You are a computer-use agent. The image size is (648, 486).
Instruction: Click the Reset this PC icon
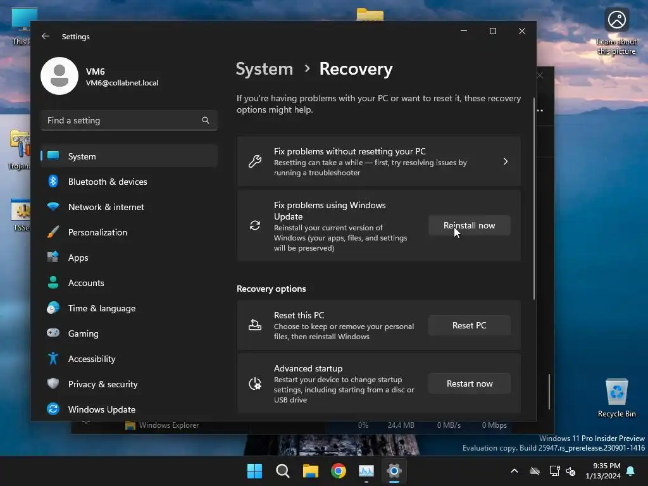click(x=255, y=325)
